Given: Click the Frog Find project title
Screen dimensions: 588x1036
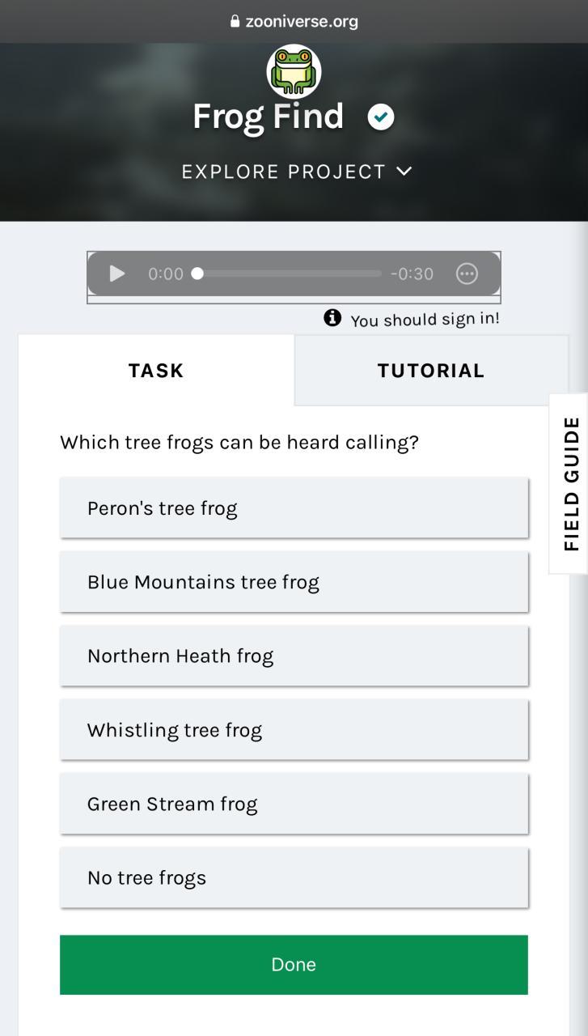Looking at the screenshot, I should (269, 117).
